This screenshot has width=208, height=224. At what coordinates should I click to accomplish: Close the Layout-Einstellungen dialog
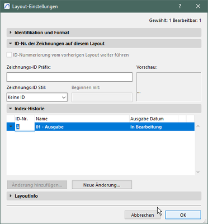click(x=198, y=6)
